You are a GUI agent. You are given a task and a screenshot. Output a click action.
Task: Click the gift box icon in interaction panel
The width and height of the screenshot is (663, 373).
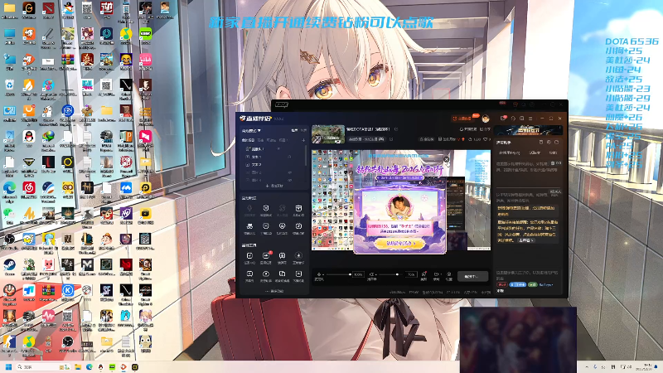tap(298, 208)
